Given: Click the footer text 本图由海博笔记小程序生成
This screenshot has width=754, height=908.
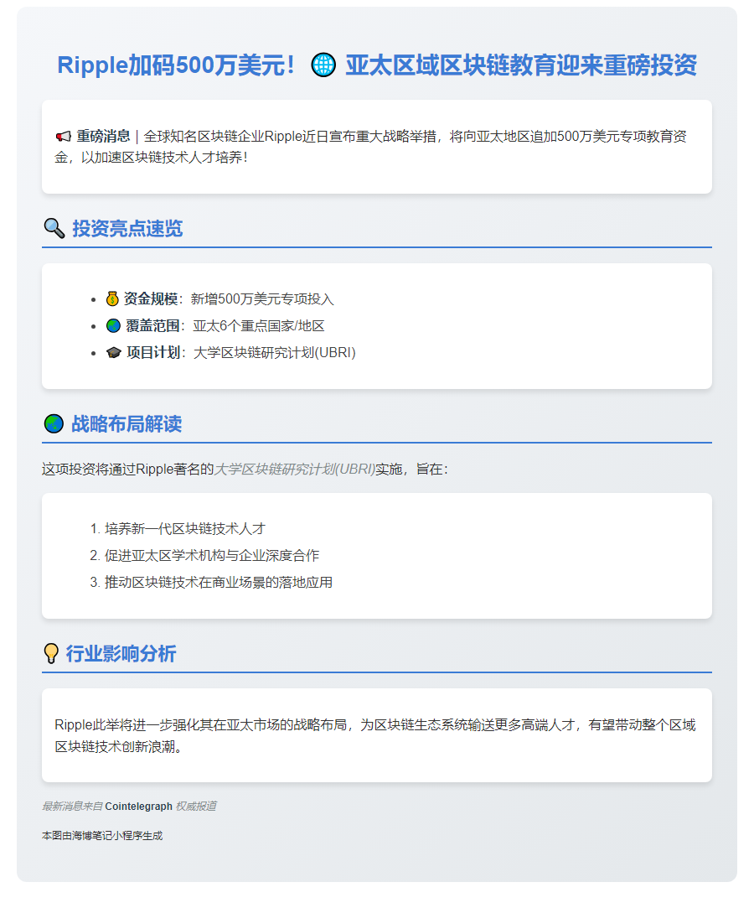Looking at the screenshot, I should (102, 836).
